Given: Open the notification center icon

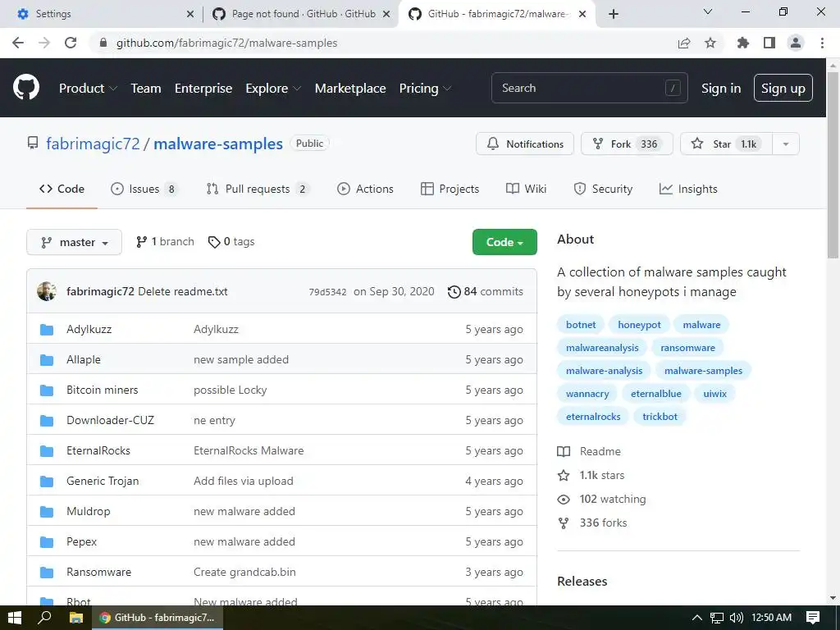Looking at the screenshot, I should pyautogui.click(x=813, y=618).
